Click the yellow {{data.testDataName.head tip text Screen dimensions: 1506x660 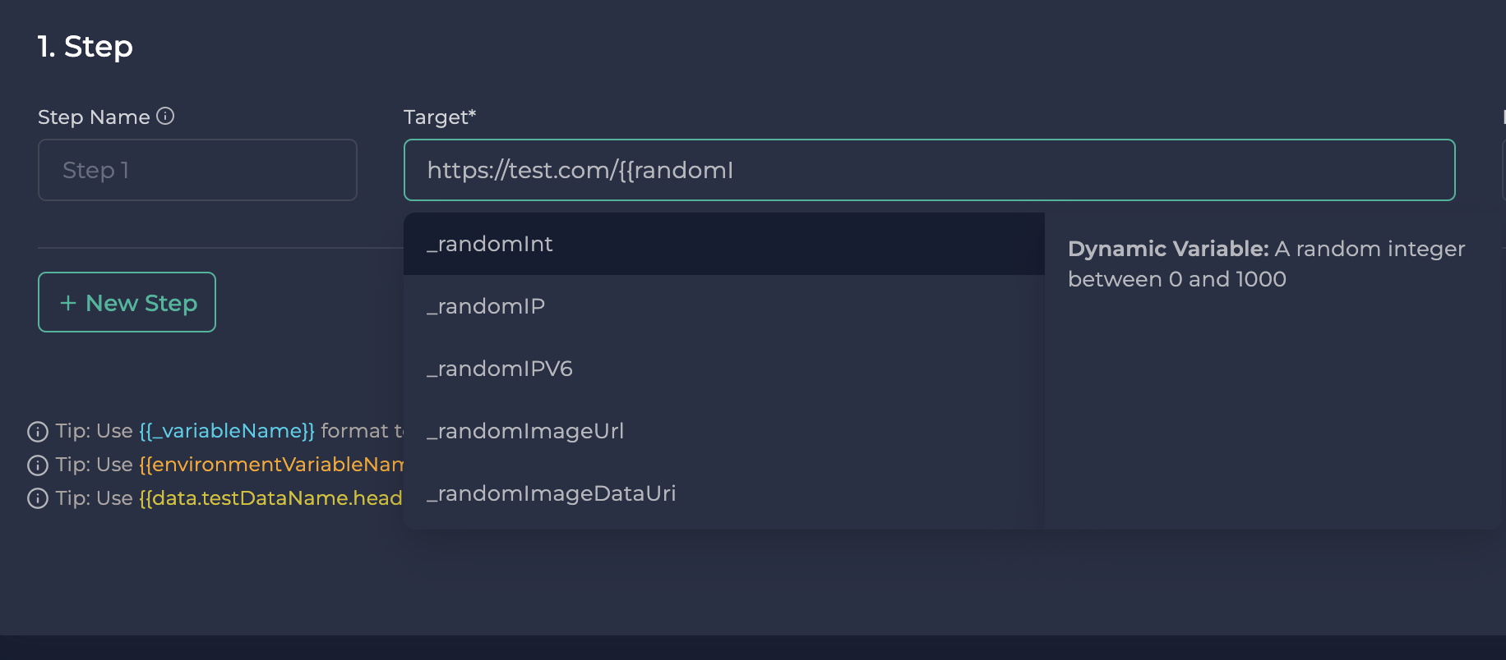271,498
